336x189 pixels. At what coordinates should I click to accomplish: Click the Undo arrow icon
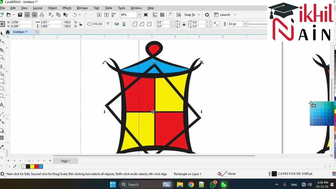click(x=75, y=15)
